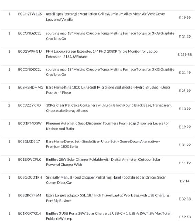The width and height of the screenshot is (195, 224).
Task: Open 10Pcs Clear Pet Cake Containers title
Action: pyautogui.click(x=109, y=108)
